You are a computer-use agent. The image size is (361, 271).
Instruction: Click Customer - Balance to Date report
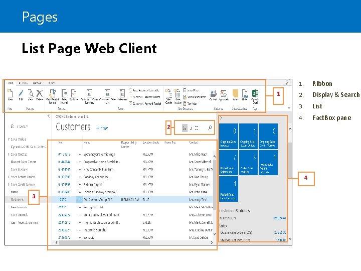tap(145, 97)
